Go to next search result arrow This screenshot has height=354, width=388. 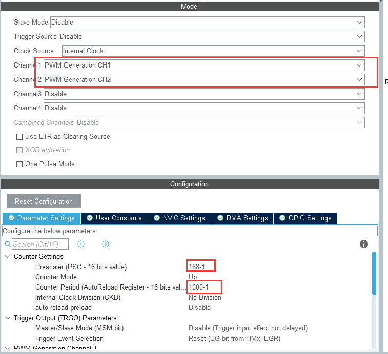(106, 245)
